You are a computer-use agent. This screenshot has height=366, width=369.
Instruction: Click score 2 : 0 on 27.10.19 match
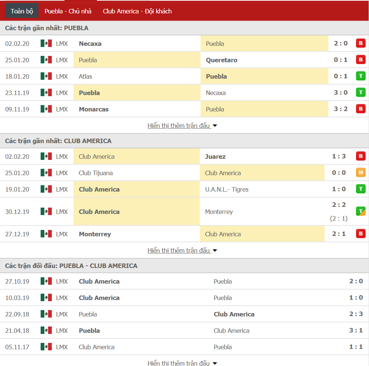[356, 281]
